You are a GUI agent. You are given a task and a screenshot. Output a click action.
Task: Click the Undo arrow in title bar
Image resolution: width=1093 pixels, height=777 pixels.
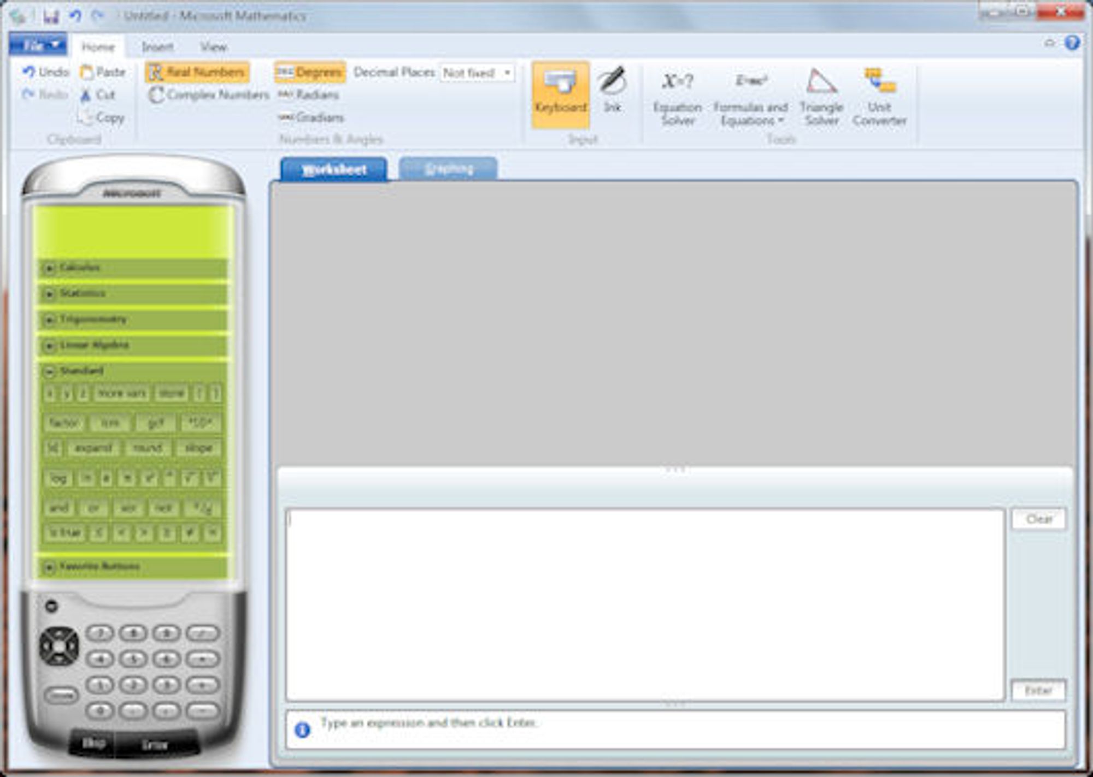tap(75, 16)
